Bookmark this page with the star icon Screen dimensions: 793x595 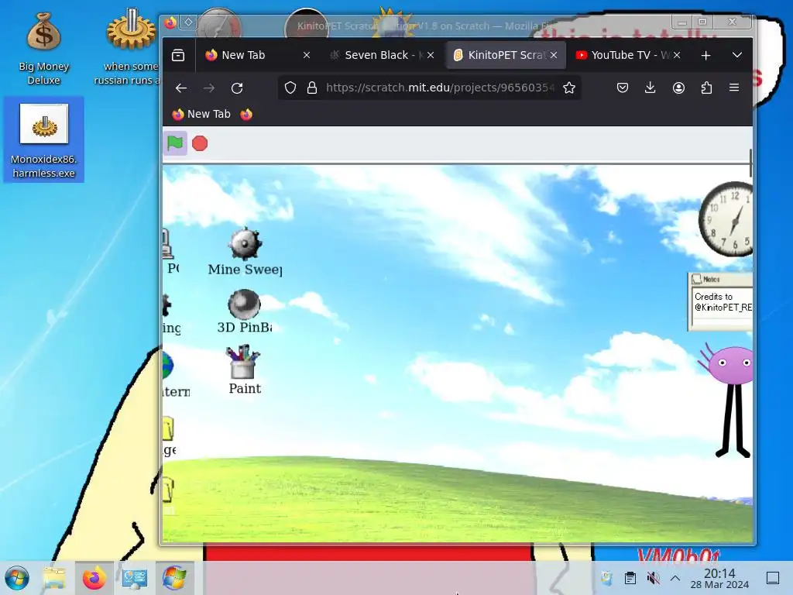tap(569, 88)
